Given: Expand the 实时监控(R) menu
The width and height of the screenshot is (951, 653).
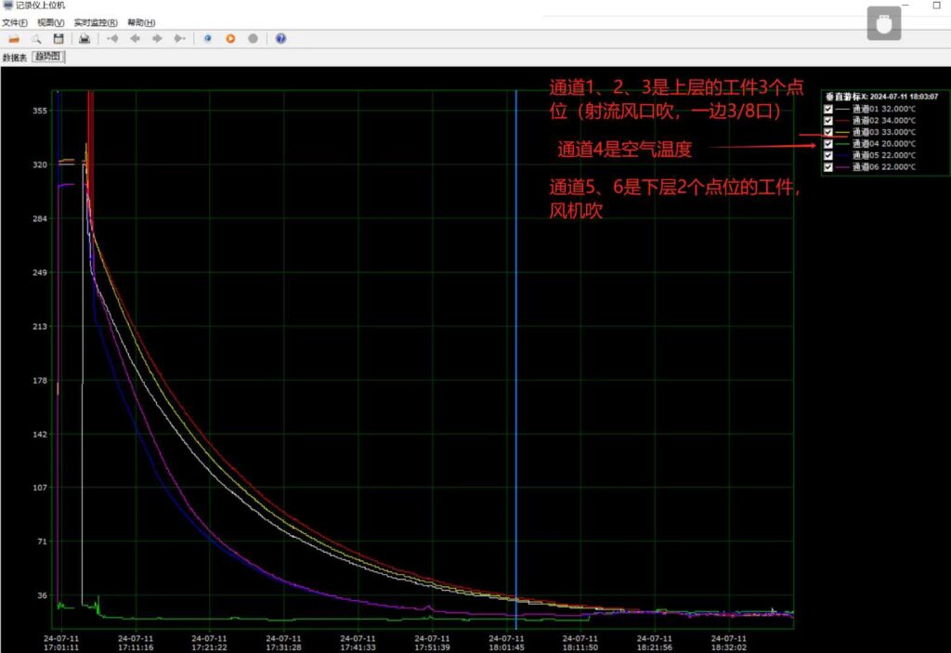Looking at the screenshot, I should pyautogui.click(x=96, y=22).
